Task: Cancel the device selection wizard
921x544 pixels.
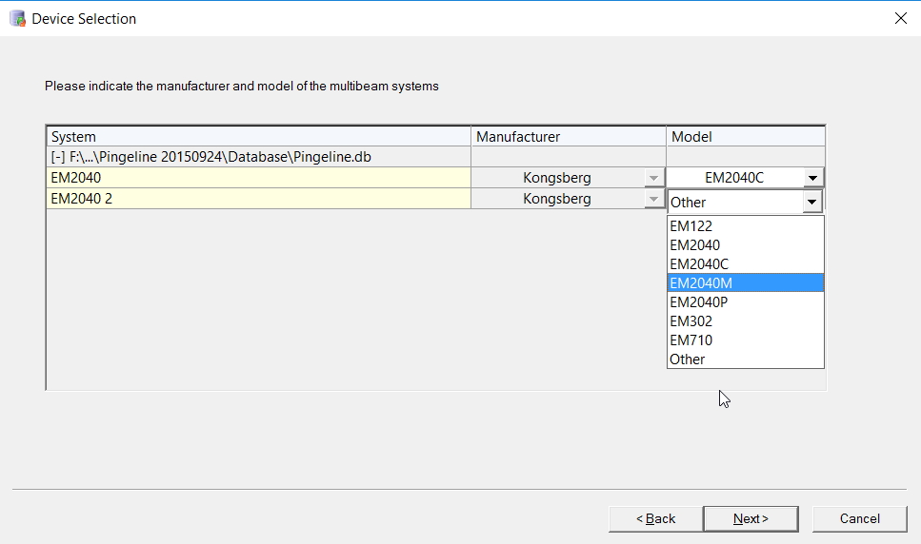Action: point(860,518)
